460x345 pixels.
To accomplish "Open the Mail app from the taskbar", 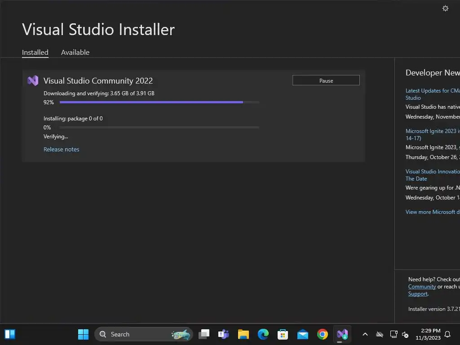I will [x=302, y=334].
